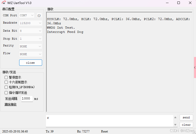This screenshot has width=196, height=134.
Task: Open the Baudrate 115200 dropdown
Action: click(x=31, y=23)
